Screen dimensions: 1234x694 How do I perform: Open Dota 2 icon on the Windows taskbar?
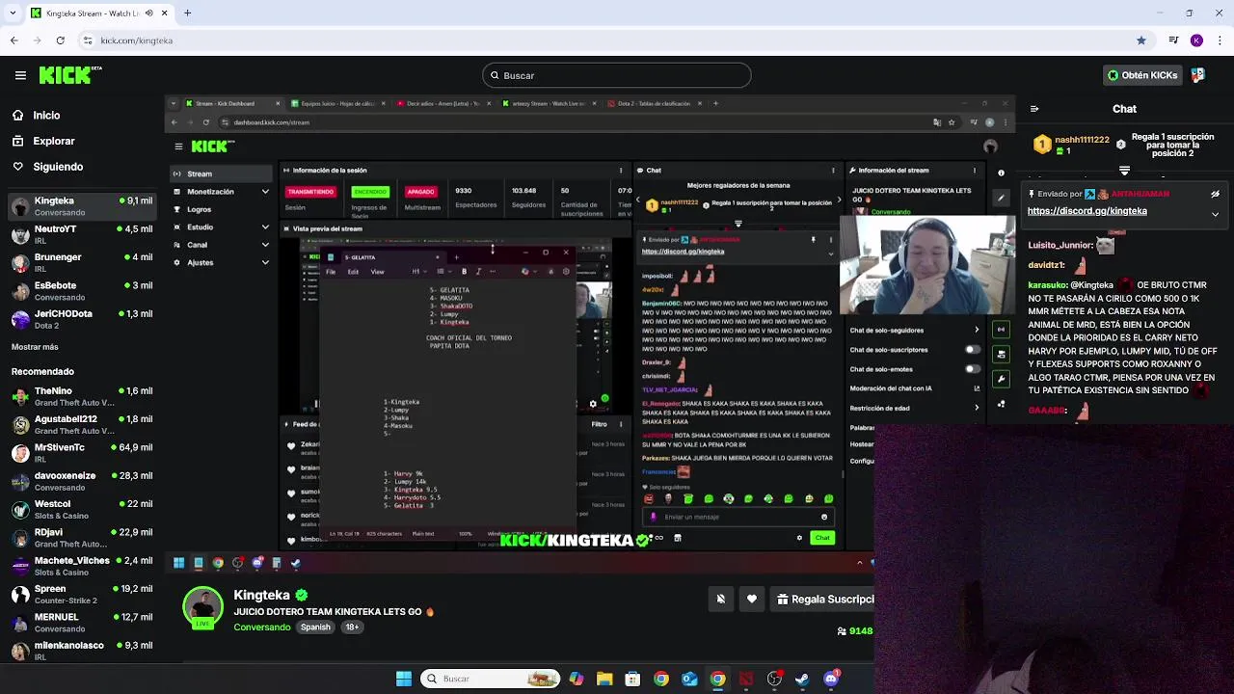(x=746, y=679)
